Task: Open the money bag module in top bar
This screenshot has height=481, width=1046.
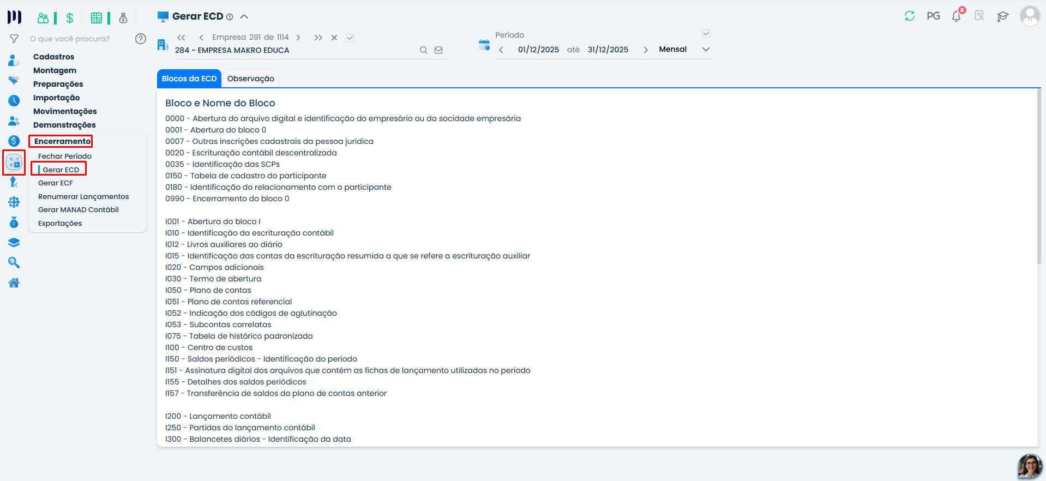Action: click(123, 18)
